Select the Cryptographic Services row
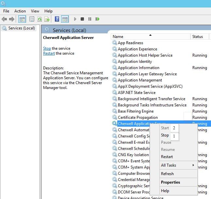The height and width of the screenshot is (199, 211). [x=131, y=186]
